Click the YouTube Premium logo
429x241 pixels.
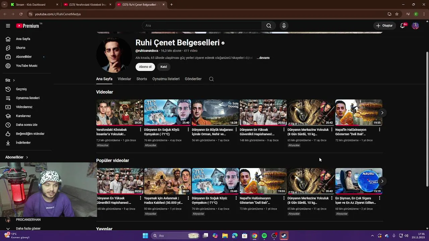click(x=27, y=26)
